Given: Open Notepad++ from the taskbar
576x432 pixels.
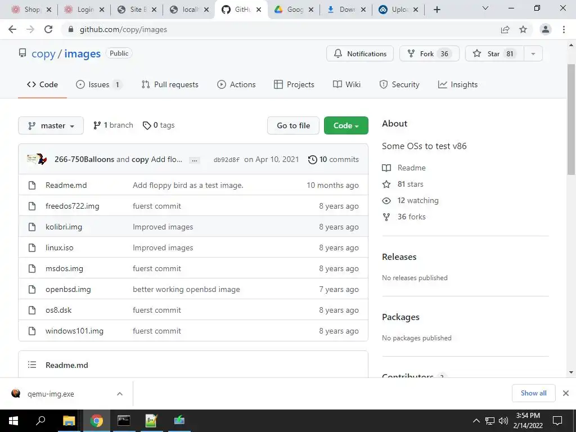Looking at the screenshot, I should click(x=151, y=421).
